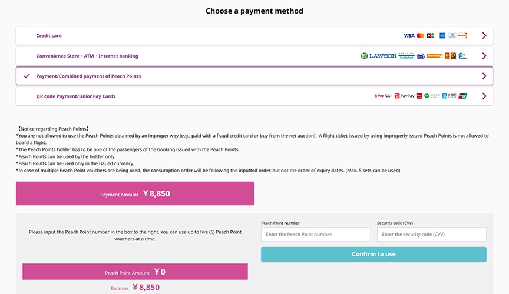
Task: Select Credit card payment option
Action: (x=254, y=36)
